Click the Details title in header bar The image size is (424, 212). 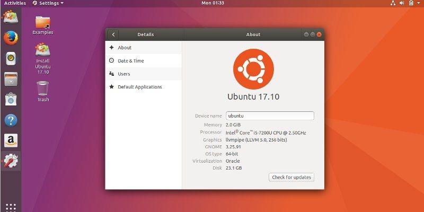(x=145, y=34)
